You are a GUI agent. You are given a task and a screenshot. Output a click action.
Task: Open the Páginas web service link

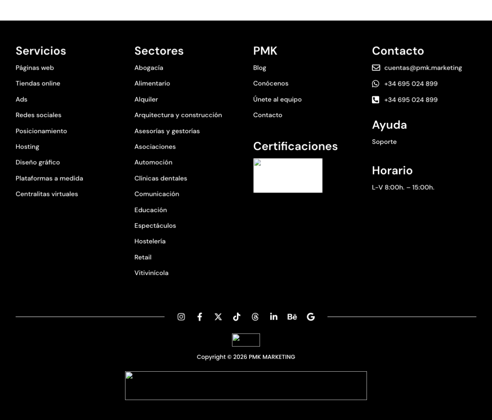click(35, 68)
